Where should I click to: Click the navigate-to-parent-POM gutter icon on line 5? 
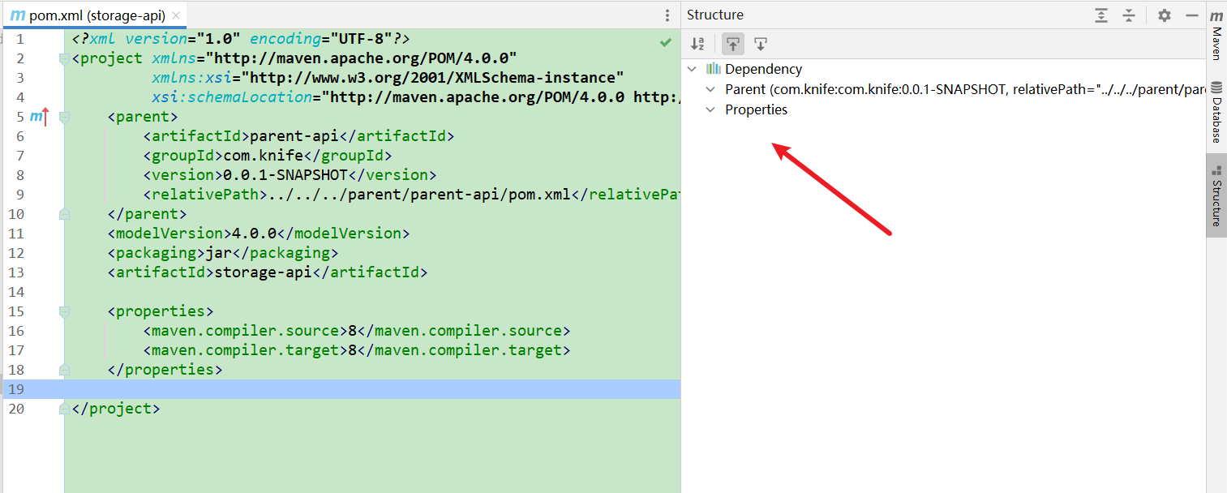point(37,116)
